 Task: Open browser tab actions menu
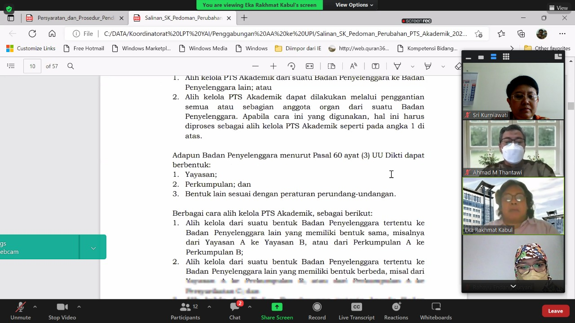click(x=11, y=18)
